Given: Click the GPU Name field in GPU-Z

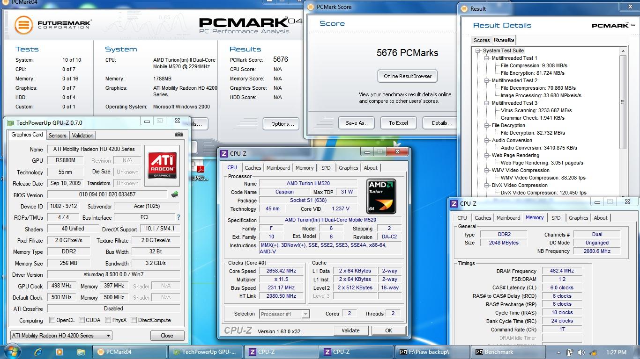Looking at the screenshot, I should pyautogui.click(x=93, y=149).
